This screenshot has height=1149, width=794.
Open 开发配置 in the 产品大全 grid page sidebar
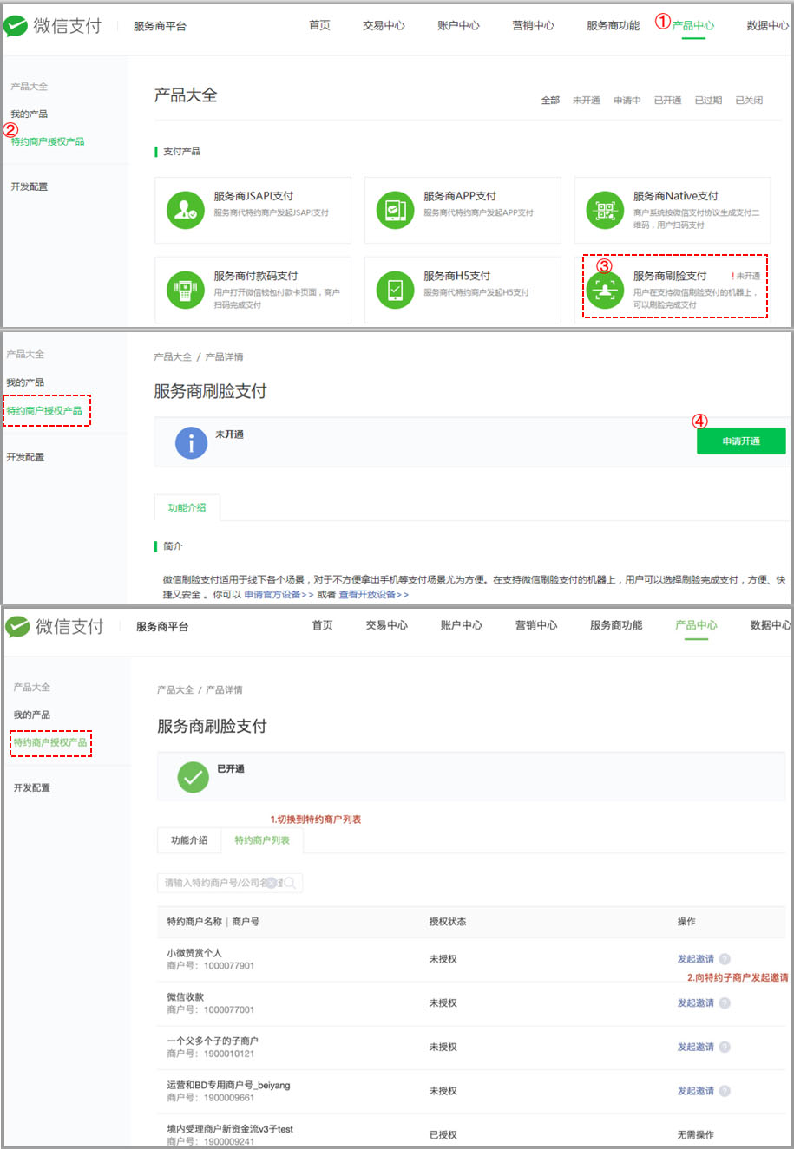point(29,186)
